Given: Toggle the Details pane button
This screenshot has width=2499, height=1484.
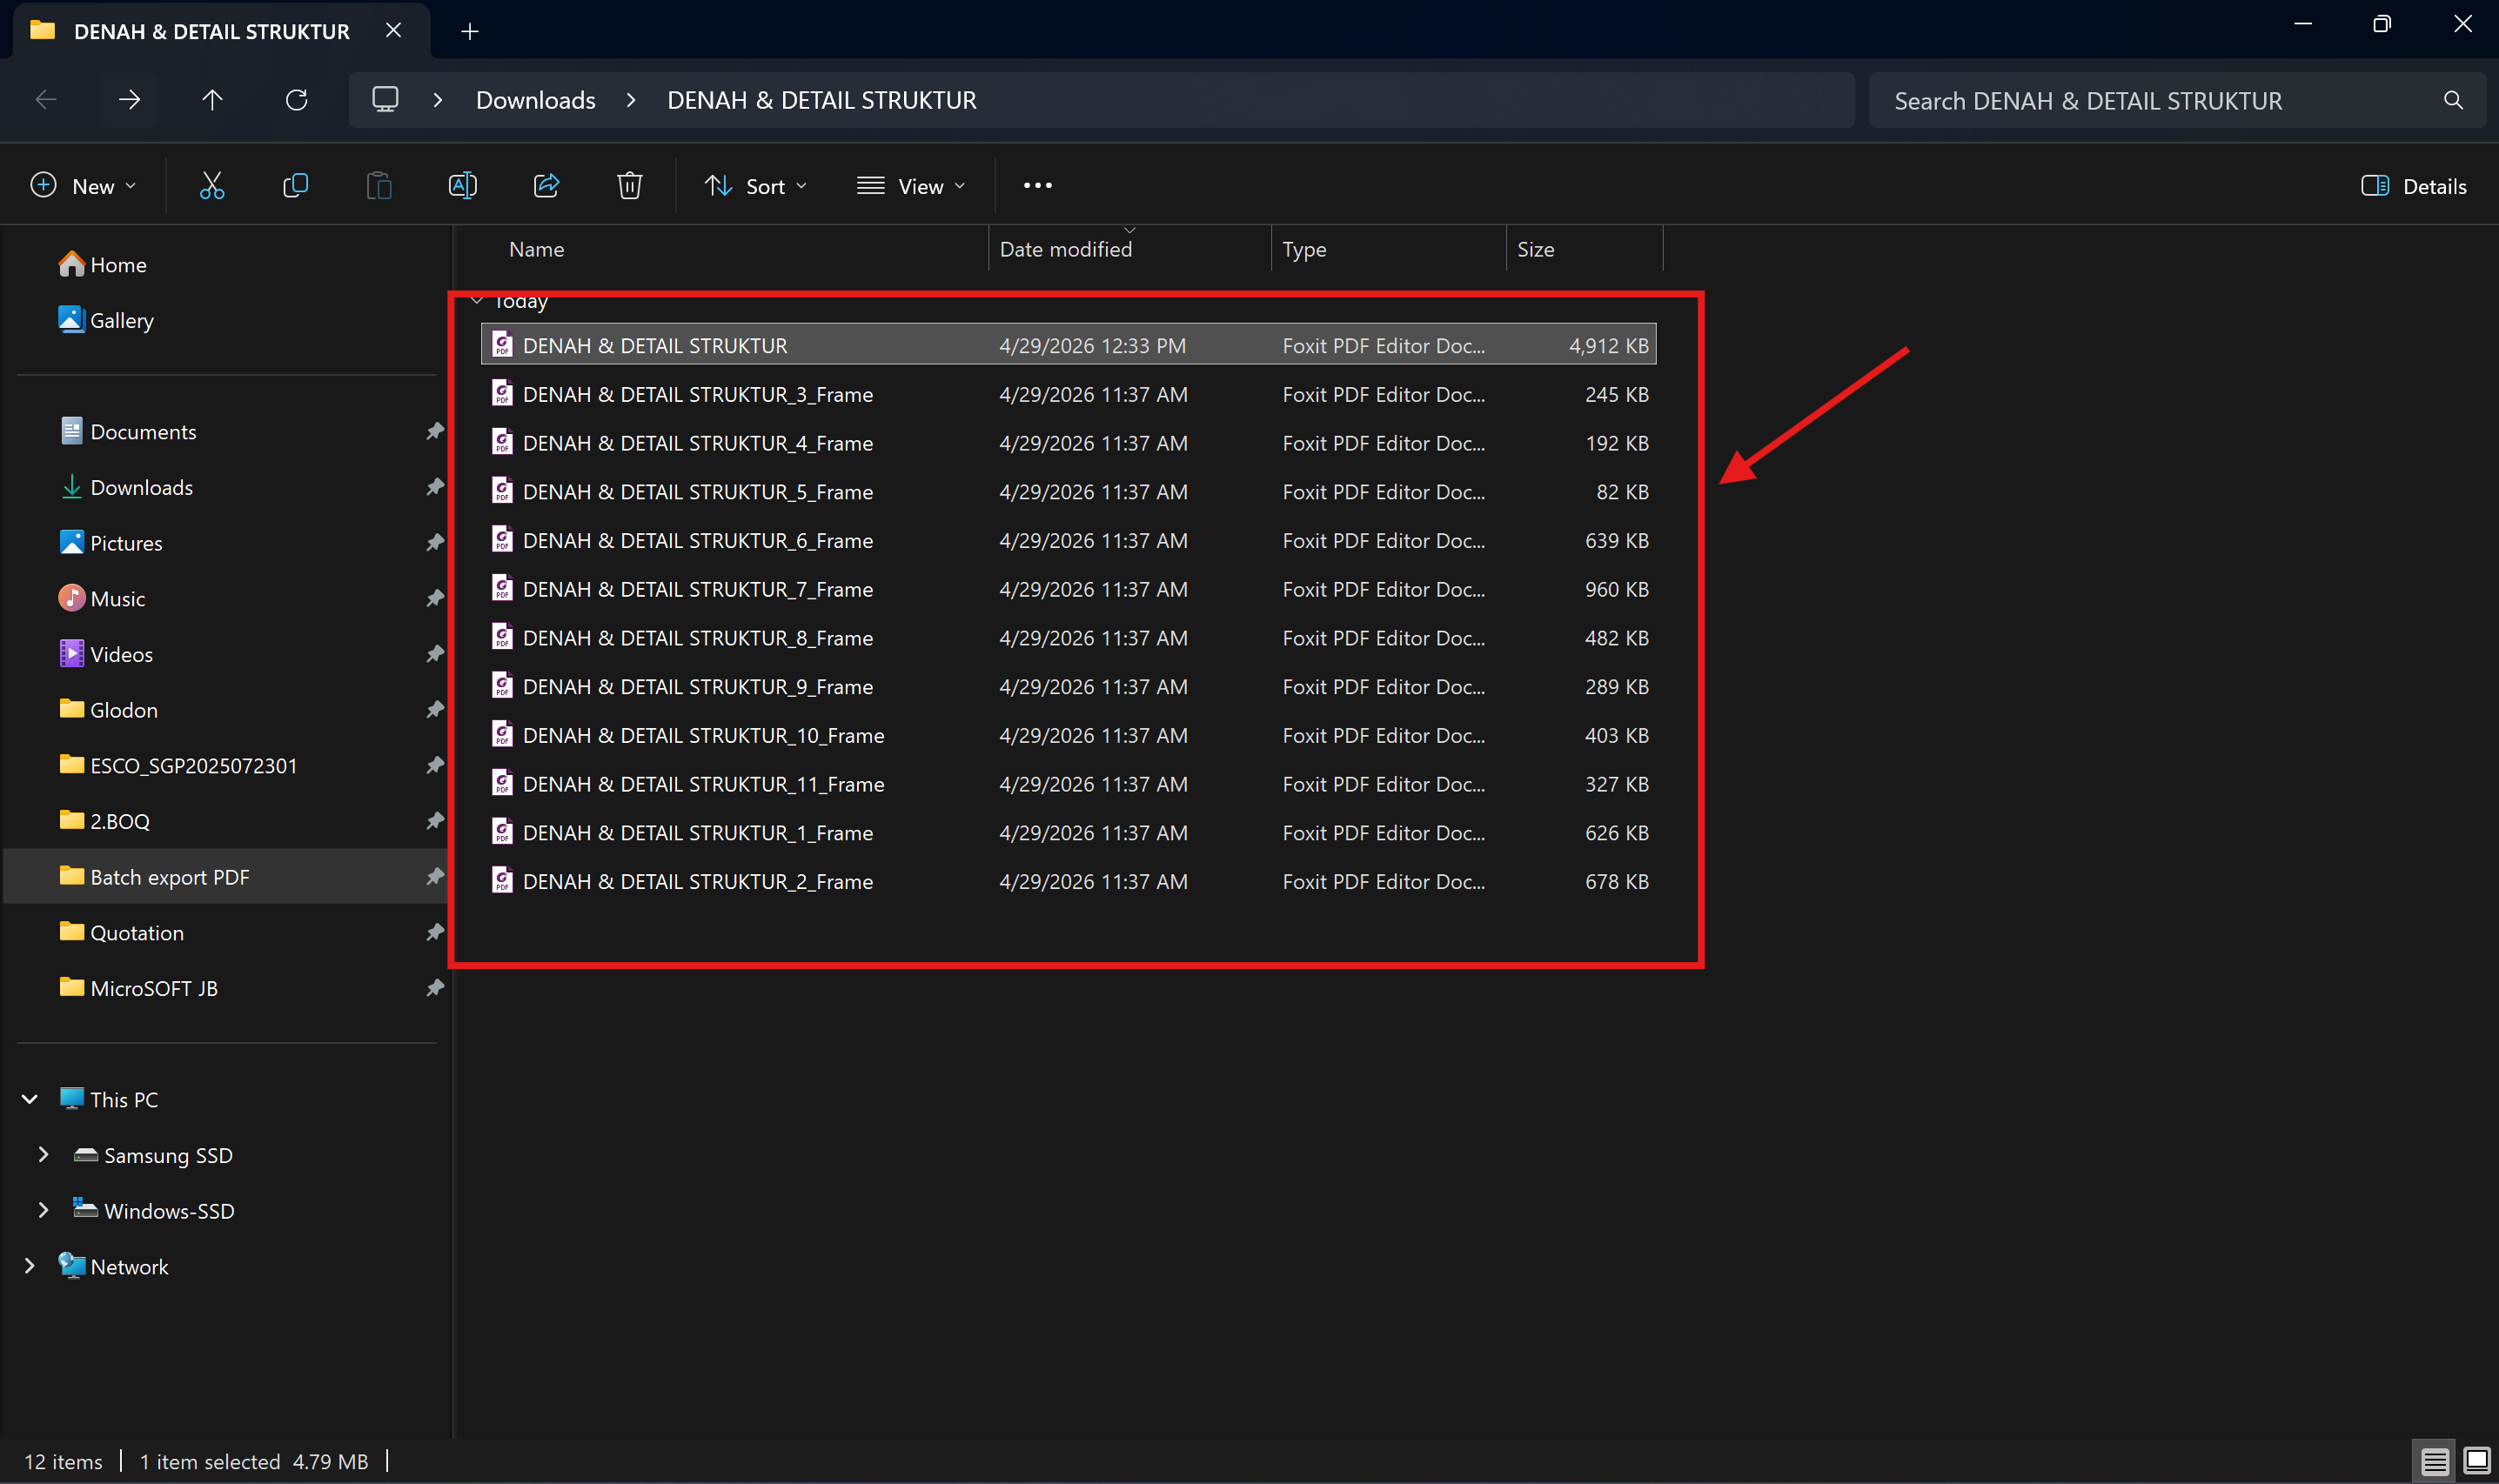Looking at the screenshot, I should coord(2413,186).
